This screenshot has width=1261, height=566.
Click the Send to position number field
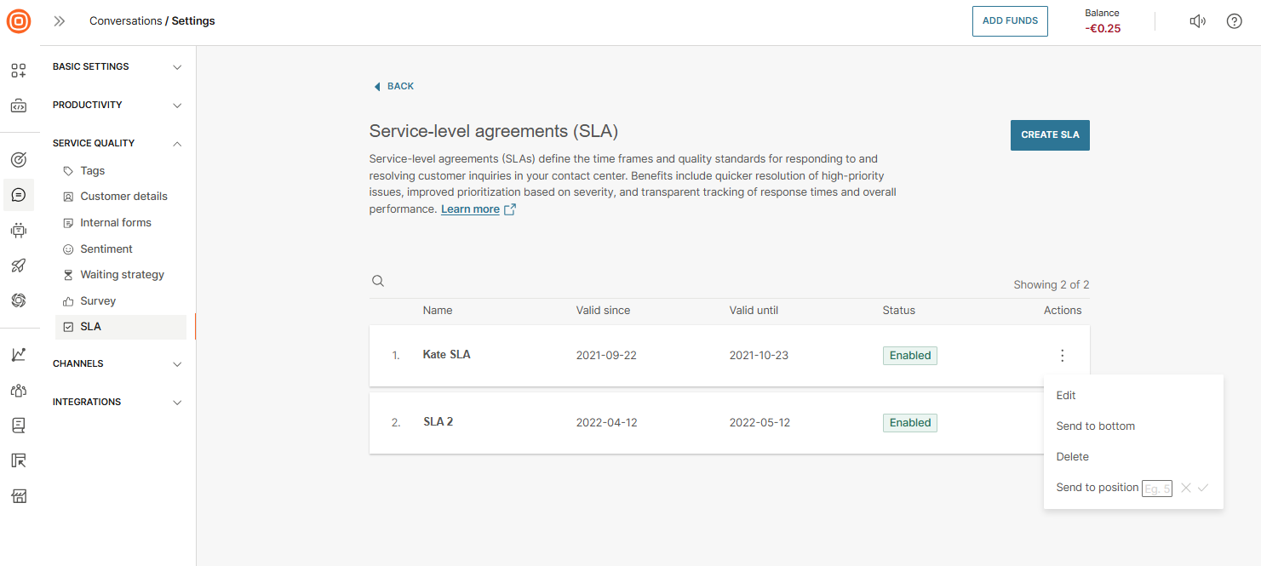click(1156, 489)
